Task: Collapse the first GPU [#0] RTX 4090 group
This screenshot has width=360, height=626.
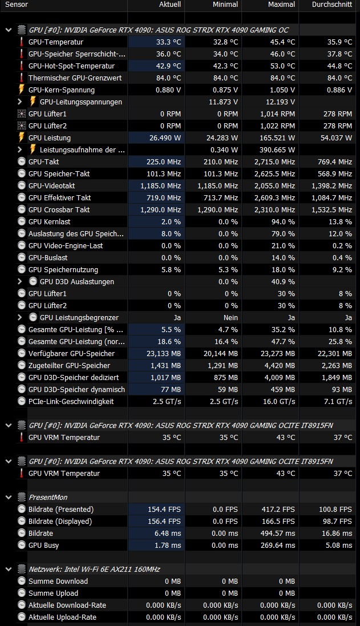Action: point(9,30)
